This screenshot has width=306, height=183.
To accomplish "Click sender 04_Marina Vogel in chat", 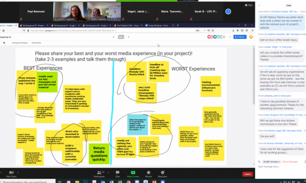I will point(284,131).
